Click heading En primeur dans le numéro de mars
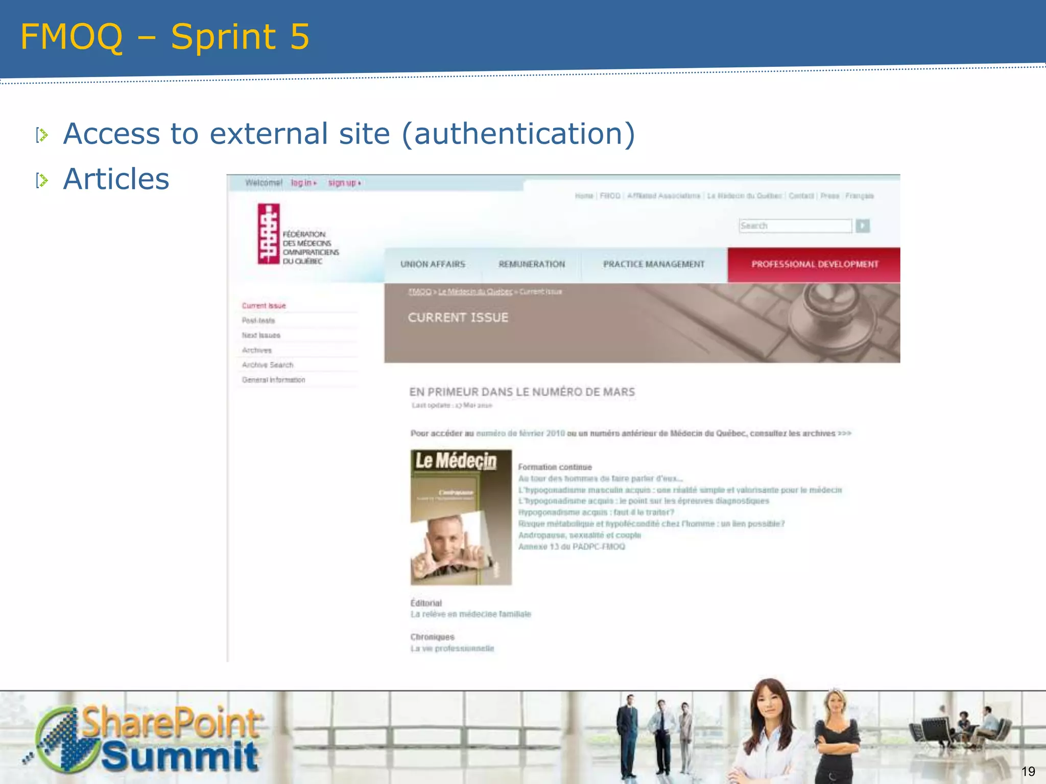This screenshot has width=1046, height=784. (x=522, y=392)
